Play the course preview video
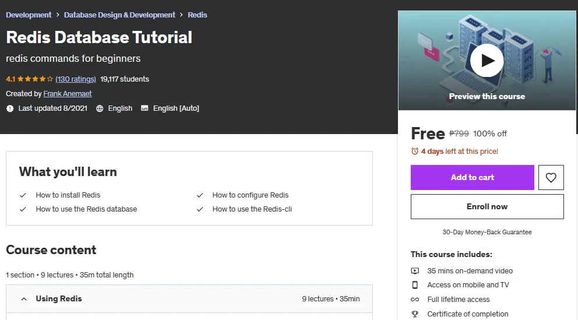 click(x=487, y=61)
